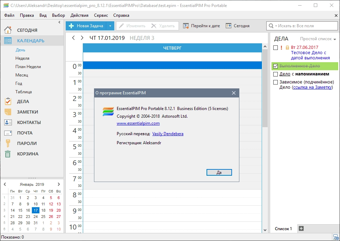340x241 pixels.
Task: Click the EssentialPIM title bar app icon
Action: (x=6, y=6)
